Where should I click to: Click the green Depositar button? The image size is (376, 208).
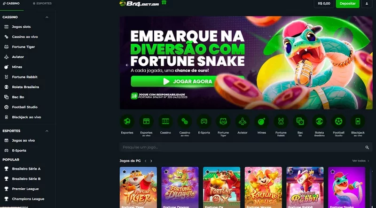click(347, 4)
